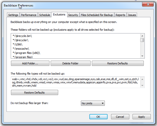Apply the preference changes

142,117
